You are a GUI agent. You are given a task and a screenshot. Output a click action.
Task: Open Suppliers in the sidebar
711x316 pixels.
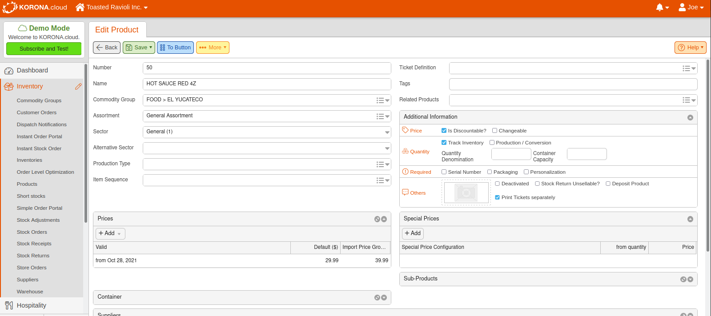point(28,280)
